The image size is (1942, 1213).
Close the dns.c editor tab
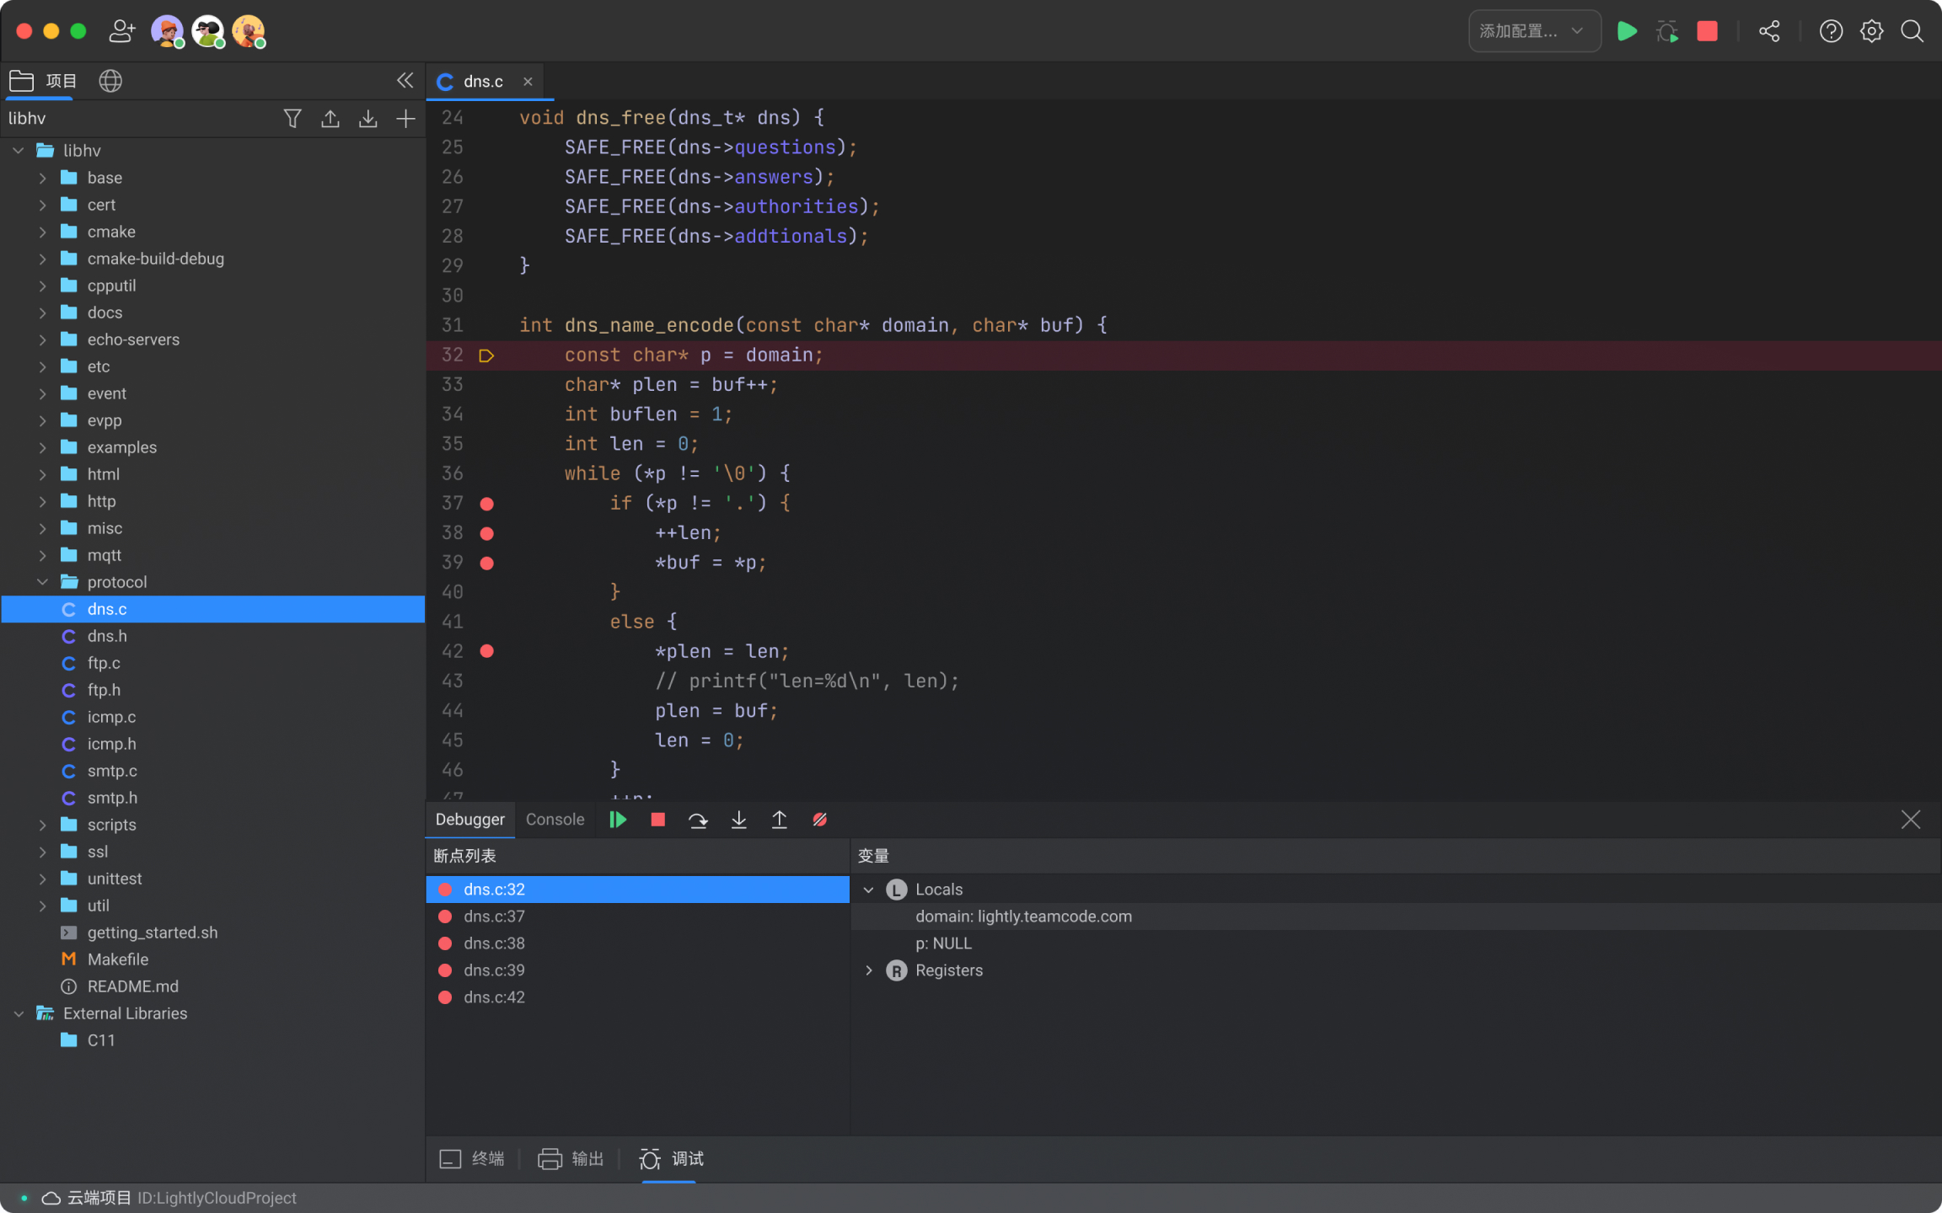(x=528, y=81)
